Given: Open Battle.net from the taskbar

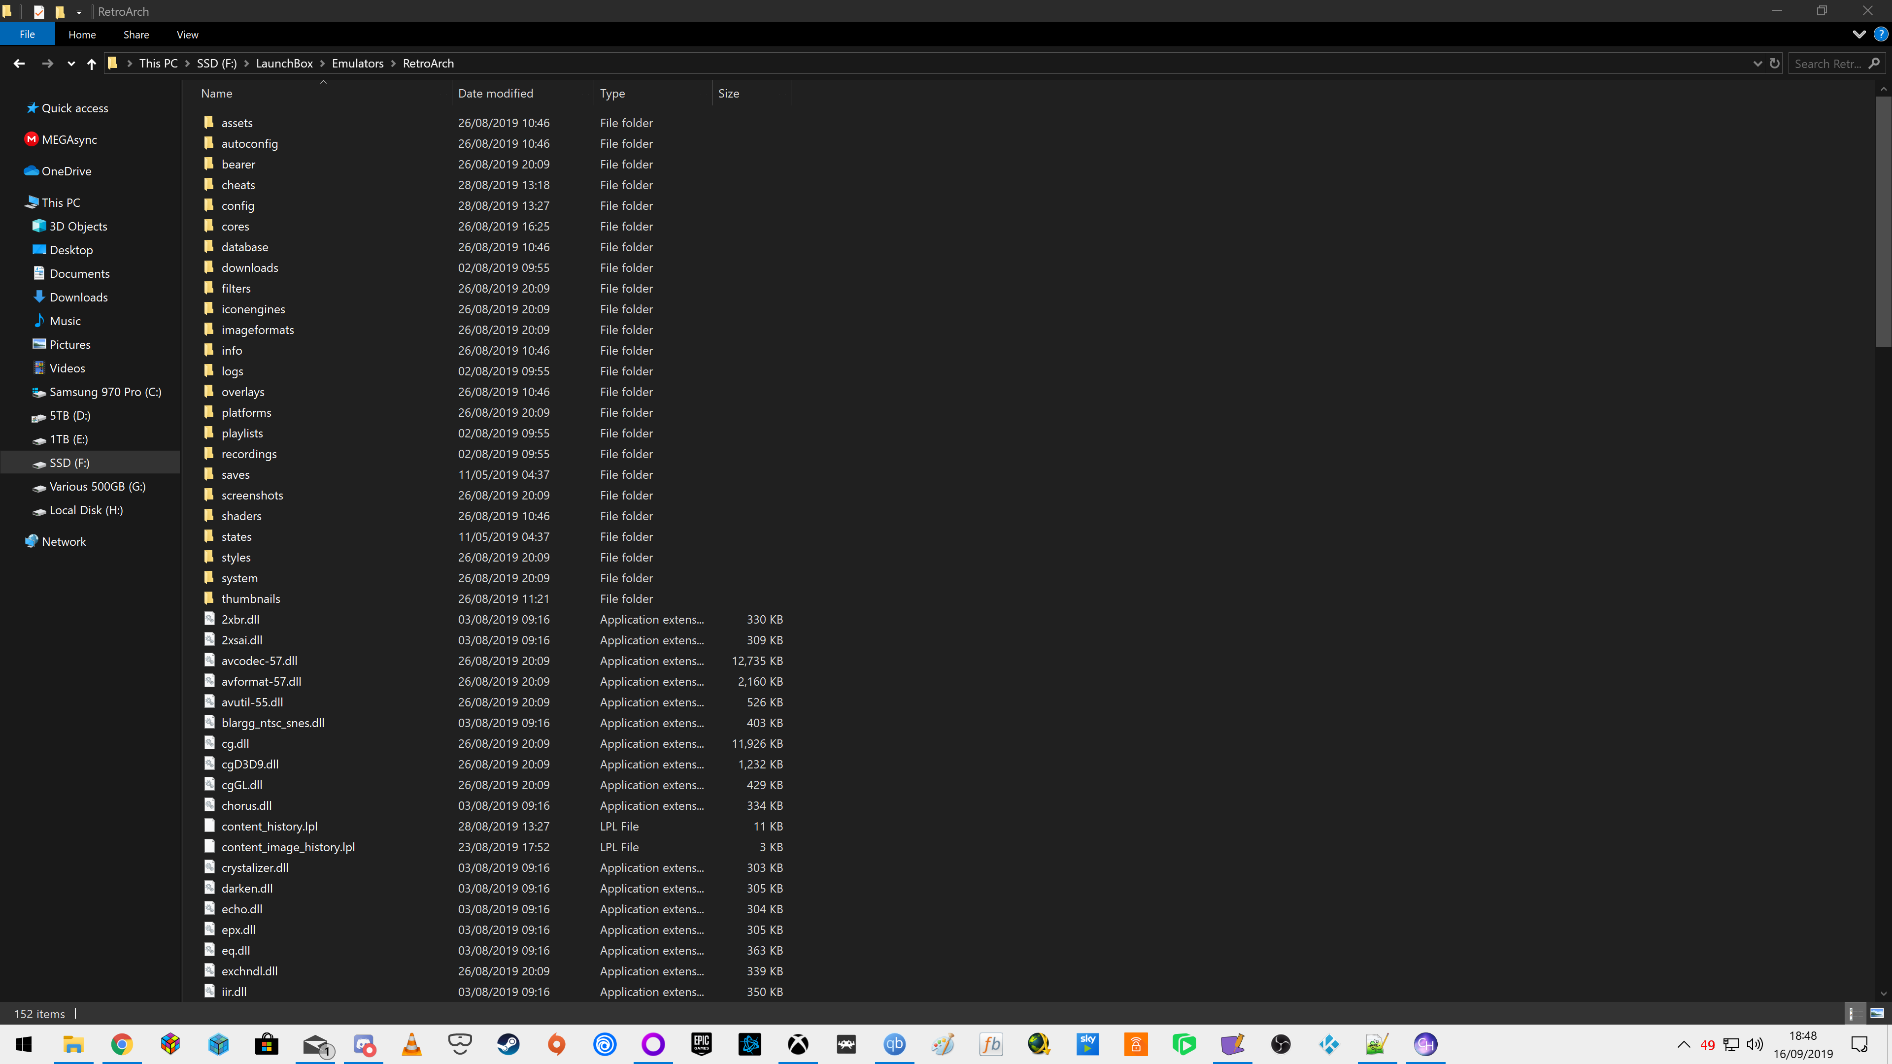Looking at the screenshot, I should click(x=750, y=1043).
